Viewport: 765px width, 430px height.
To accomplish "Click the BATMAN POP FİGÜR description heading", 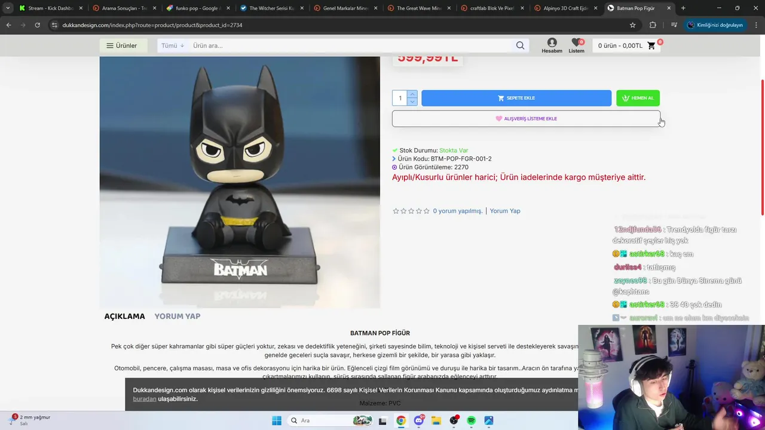I will pyautogui.click(x=380, y=333).
